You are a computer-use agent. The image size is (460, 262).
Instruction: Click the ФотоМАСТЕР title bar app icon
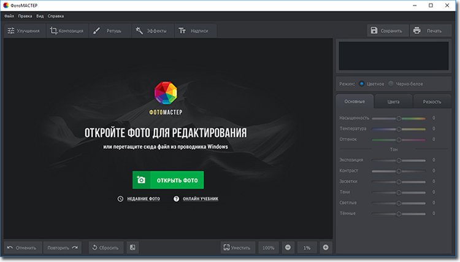[x=6, y=6]
